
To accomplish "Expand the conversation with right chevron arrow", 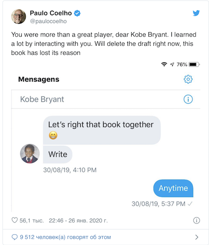I will (x=197, y=237).
